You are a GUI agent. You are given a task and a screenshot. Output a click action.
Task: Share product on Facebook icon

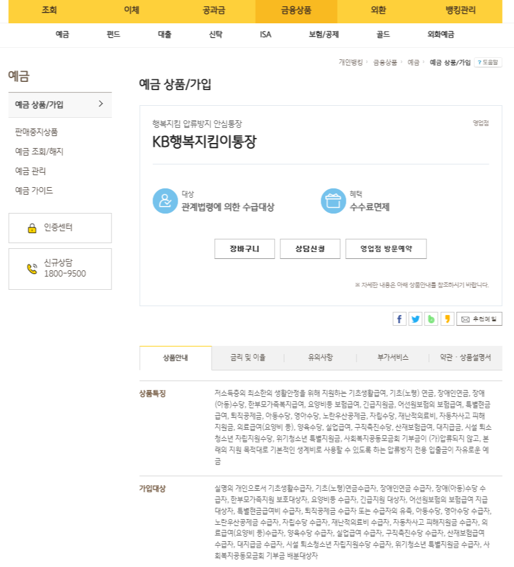pyautogui.click(x=399, y=319)
